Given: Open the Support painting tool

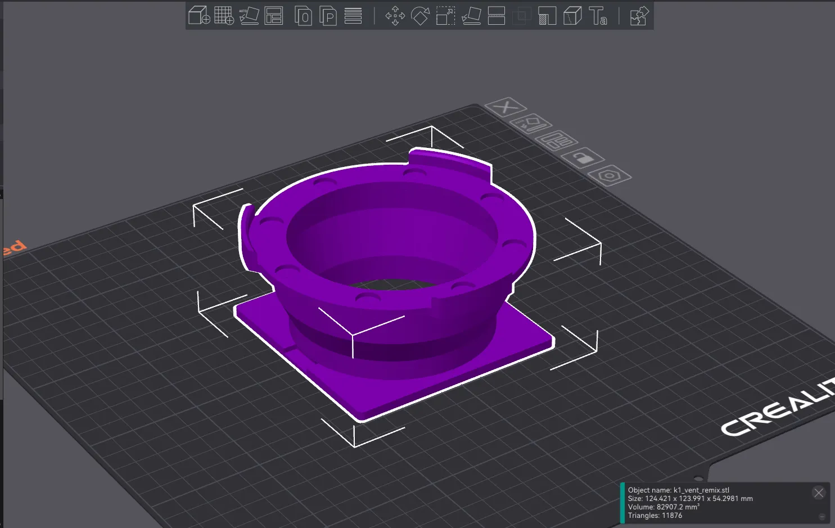Looking at the screenshot, I should pos(547,15).
